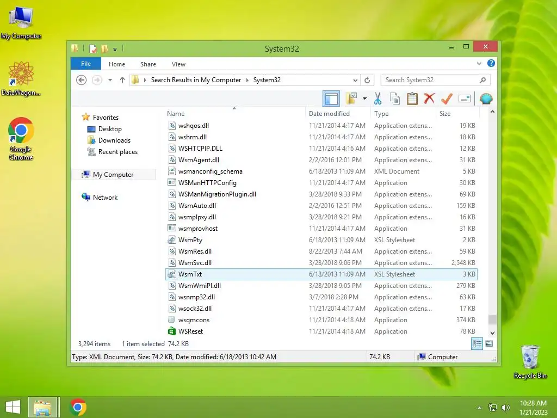Sort by Name column header
The image size is (557, 418).
coord(235,113)
